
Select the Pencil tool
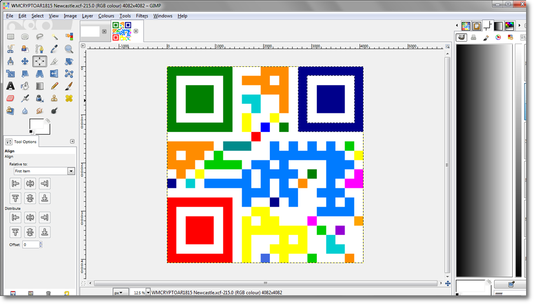[x=54, y=86]
